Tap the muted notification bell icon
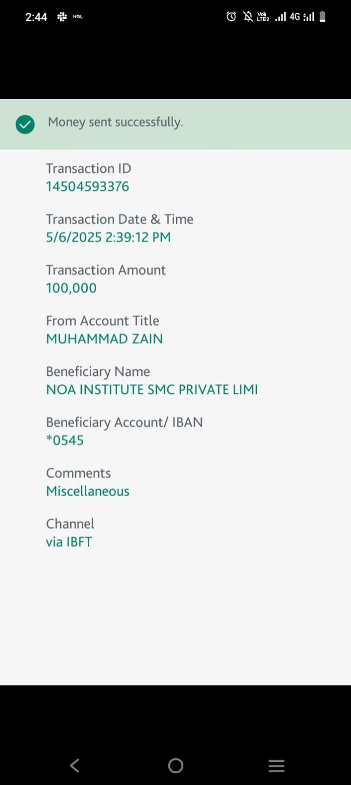351x785 pixels. point(248,17)
